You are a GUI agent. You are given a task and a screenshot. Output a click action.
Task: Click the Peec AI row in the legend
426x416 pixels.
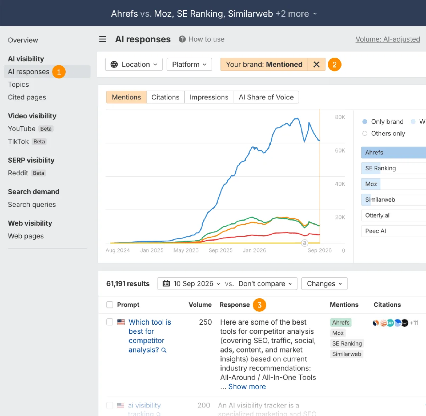click(393, 231)
